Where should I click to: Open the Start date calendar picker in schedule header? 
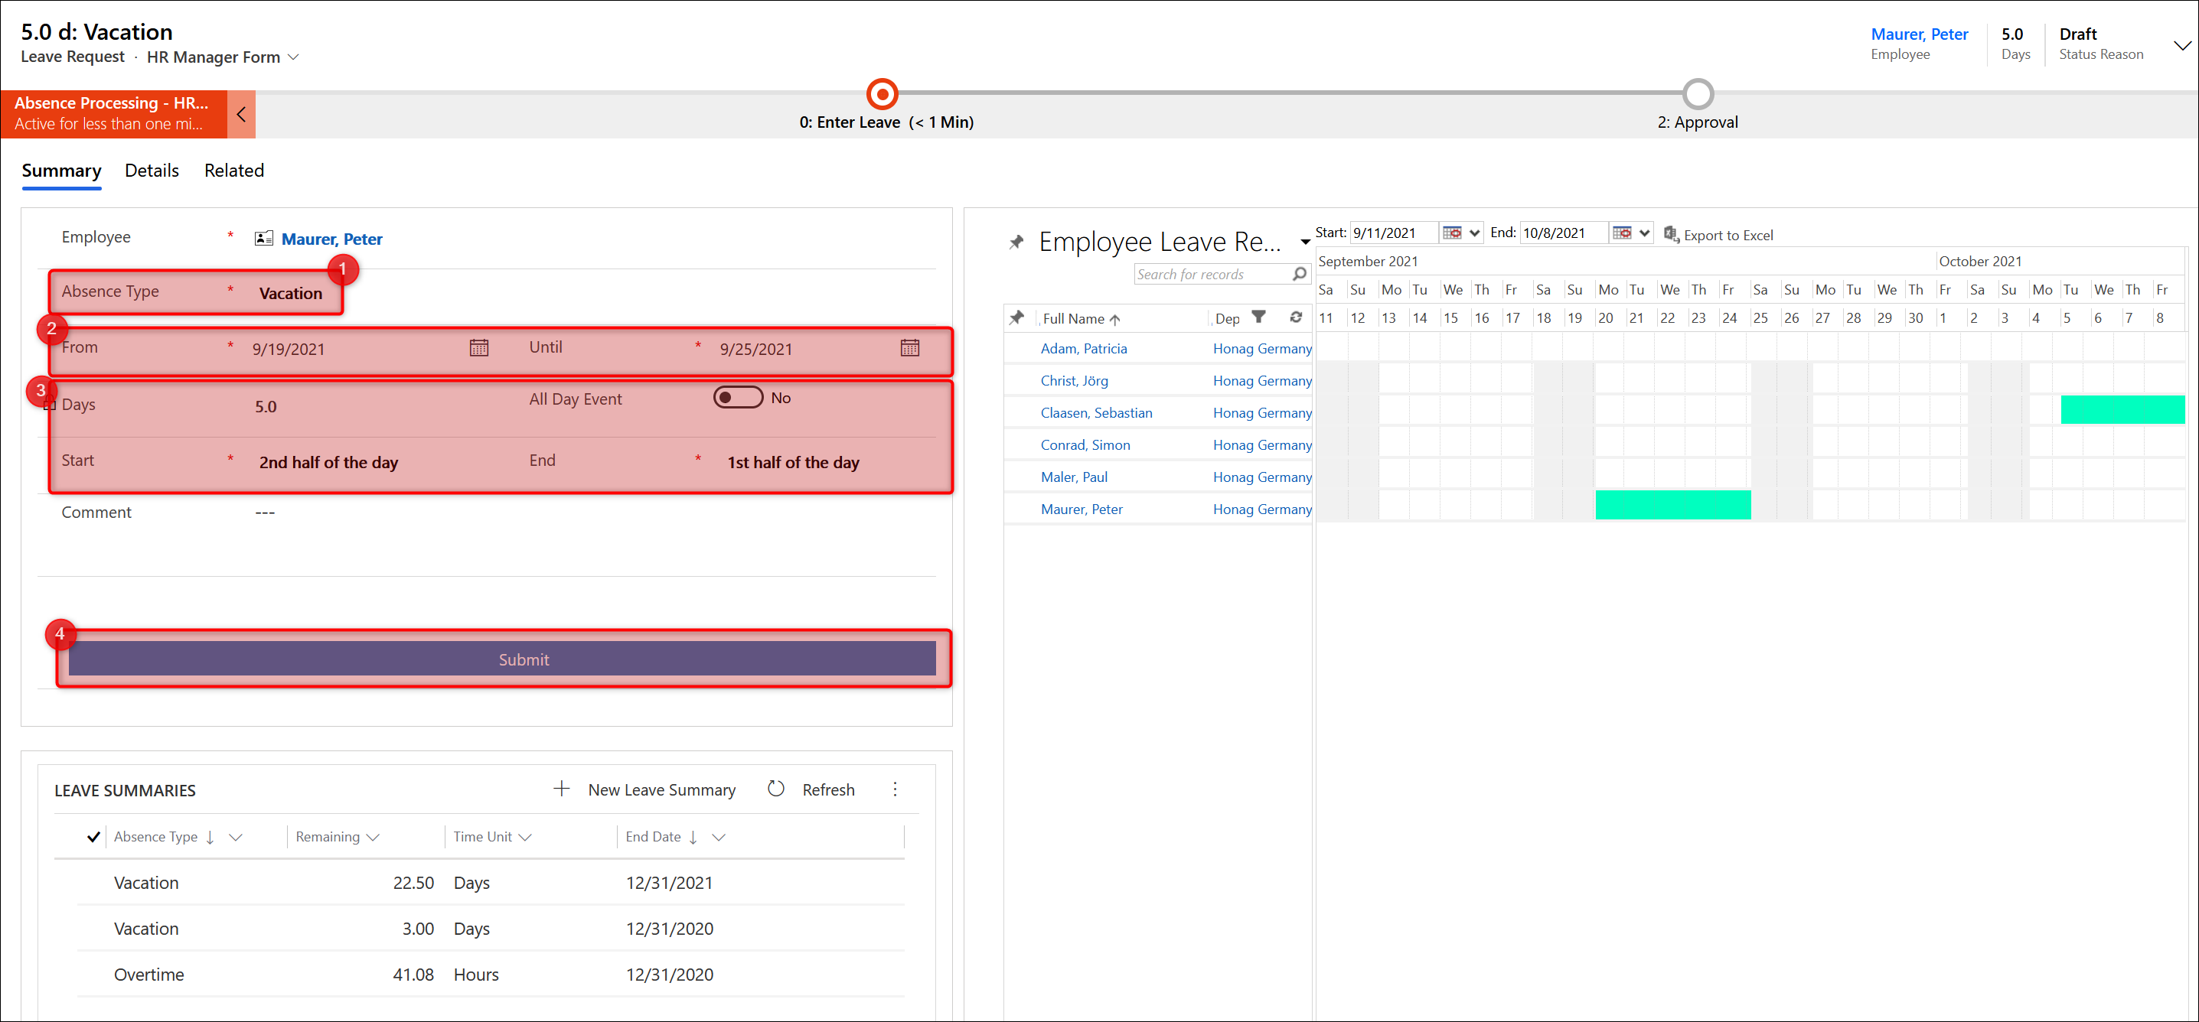(1451, 233)
